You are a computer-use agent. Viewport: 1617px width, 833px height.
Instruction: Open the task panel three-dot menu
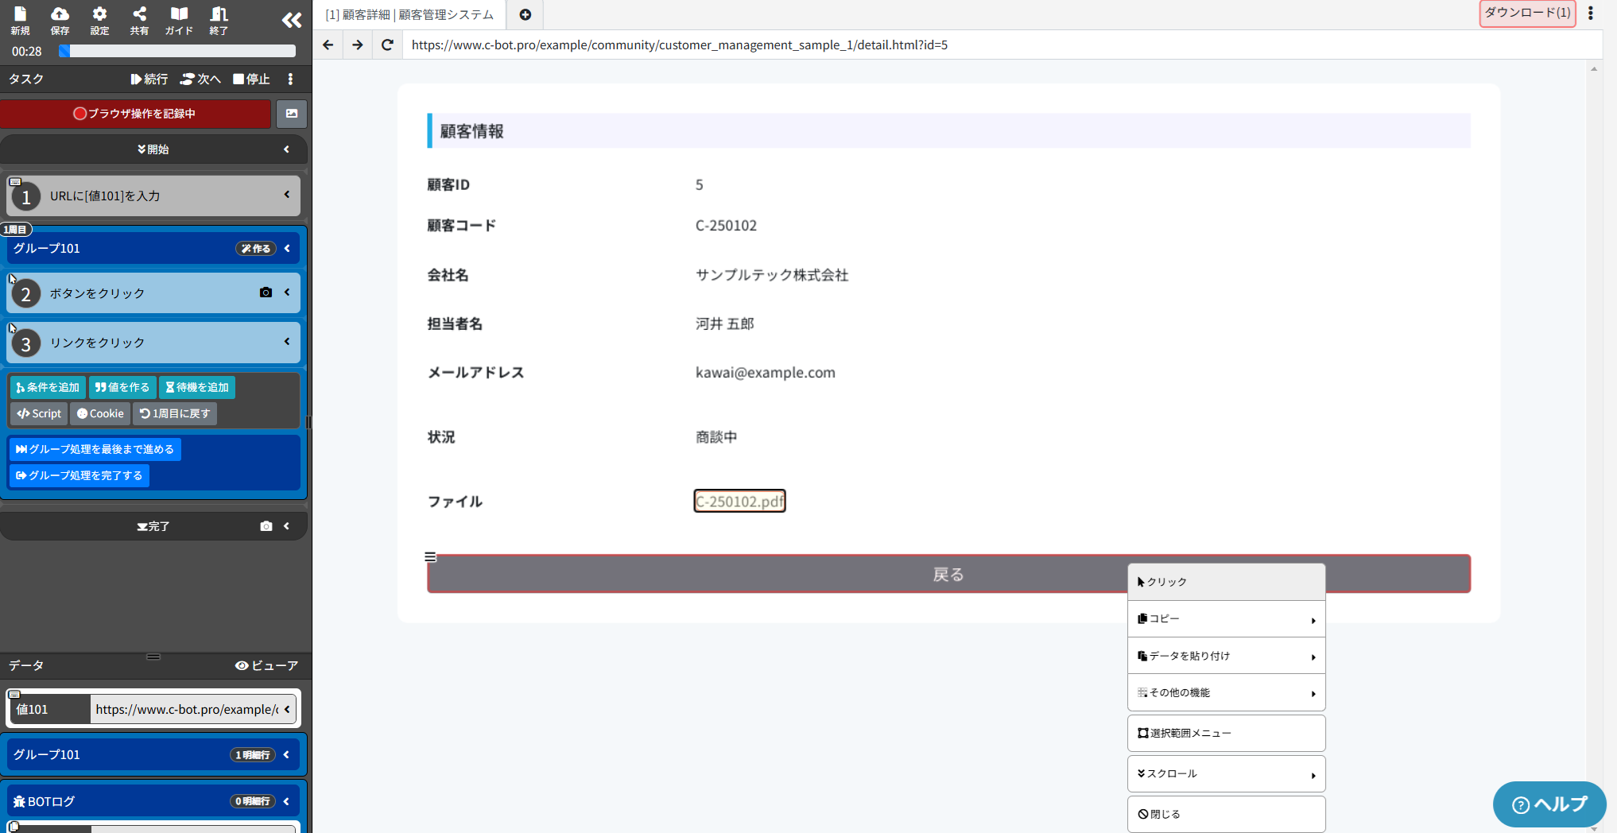coord(290,79)
